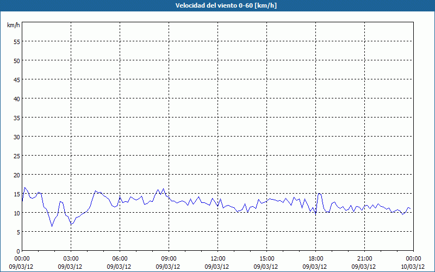Click the 5 value on the y-axis
The image size is (435, 272).
[x=18, y=232]
